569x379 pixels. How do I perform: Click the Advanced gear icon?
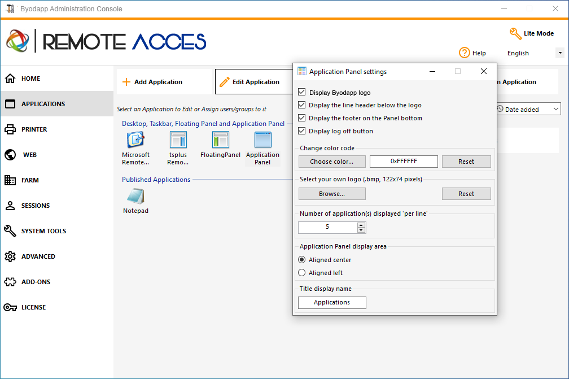click(x=10, y=256)
